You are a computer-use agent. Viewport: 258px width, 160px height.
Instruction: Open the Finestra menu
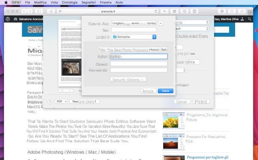pyautogui.click(x=106, y=2)
